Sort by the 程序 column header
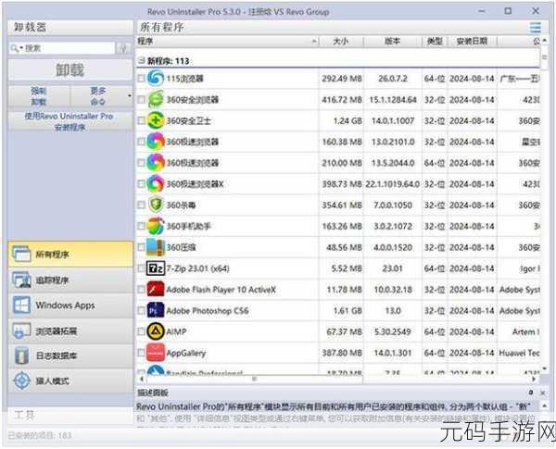Viewport: 556px width, 449px height. (228, 42)
